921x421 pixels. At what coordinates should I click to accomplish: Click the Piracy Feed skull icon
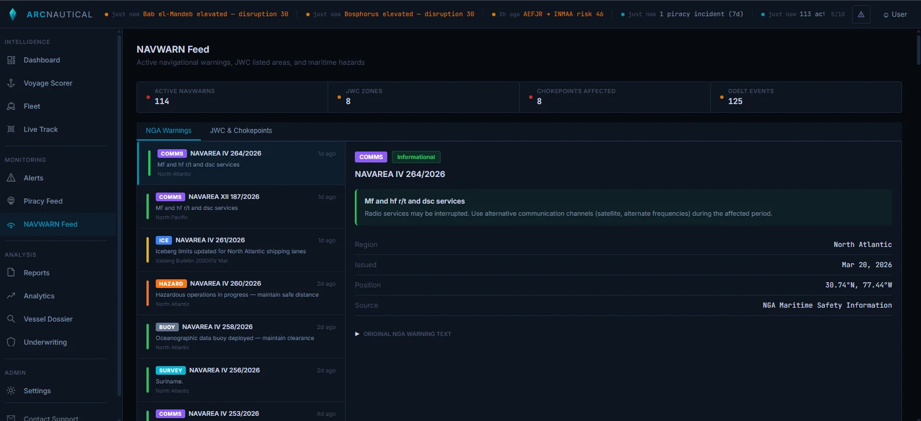11,201
